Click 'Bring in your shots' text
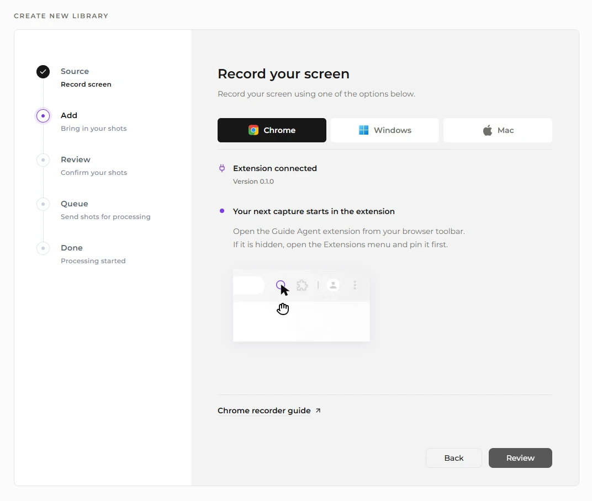 94,129
